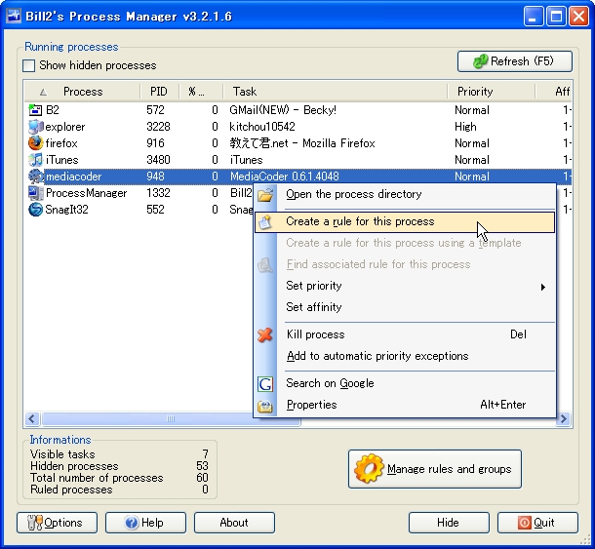Sort by the Process column header
The image size is (595, 549).
(83, 92)
